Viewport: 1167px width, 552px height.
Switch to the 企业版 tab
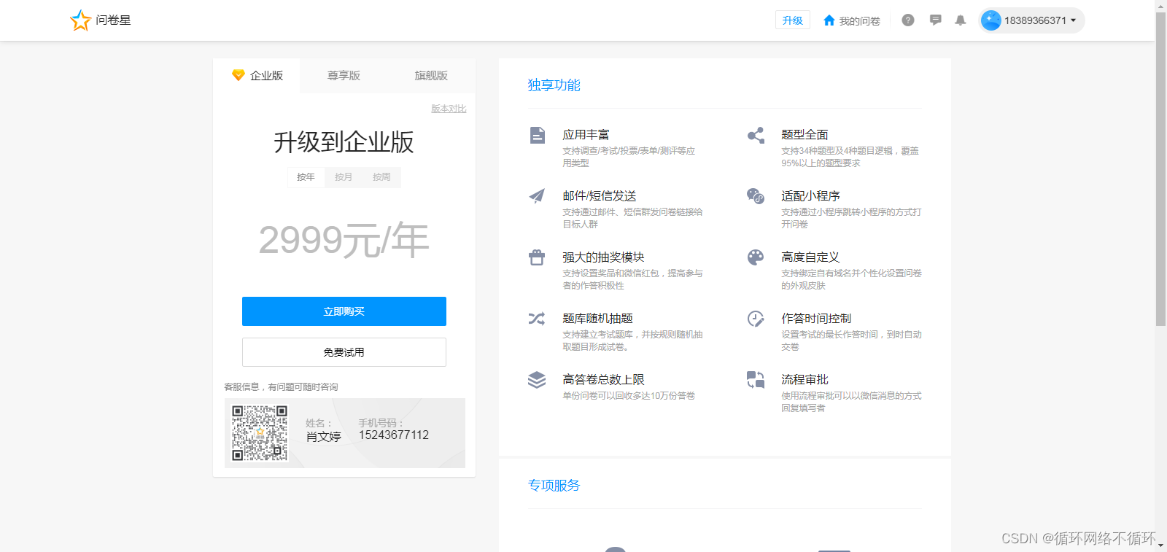[x=257, y=76]
